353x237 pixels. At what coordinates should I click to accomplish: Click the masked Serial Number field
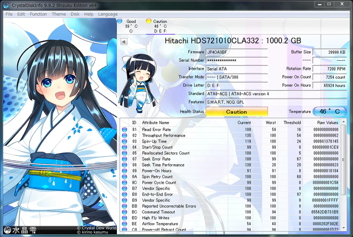[x=237, y=60]
